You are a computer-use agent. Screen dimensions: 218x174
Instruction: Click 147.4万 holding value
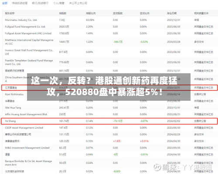pyautogui.click(x=63, y=128)
